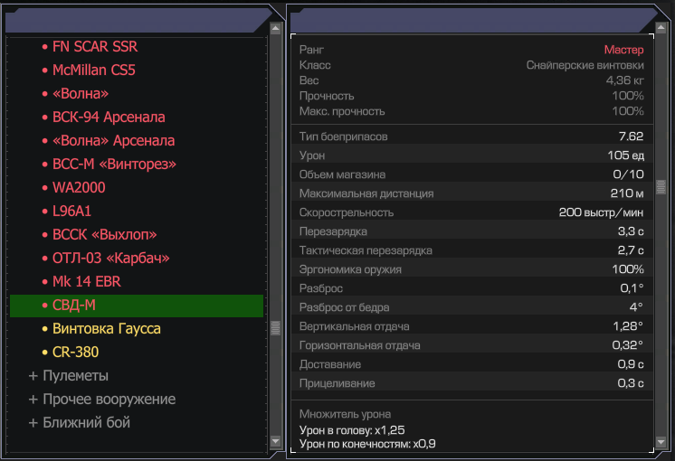Screen dimensions: 675x461
Task: Click Тип боеприпасов 7.62 row
Action: click(x=471, y=136)
